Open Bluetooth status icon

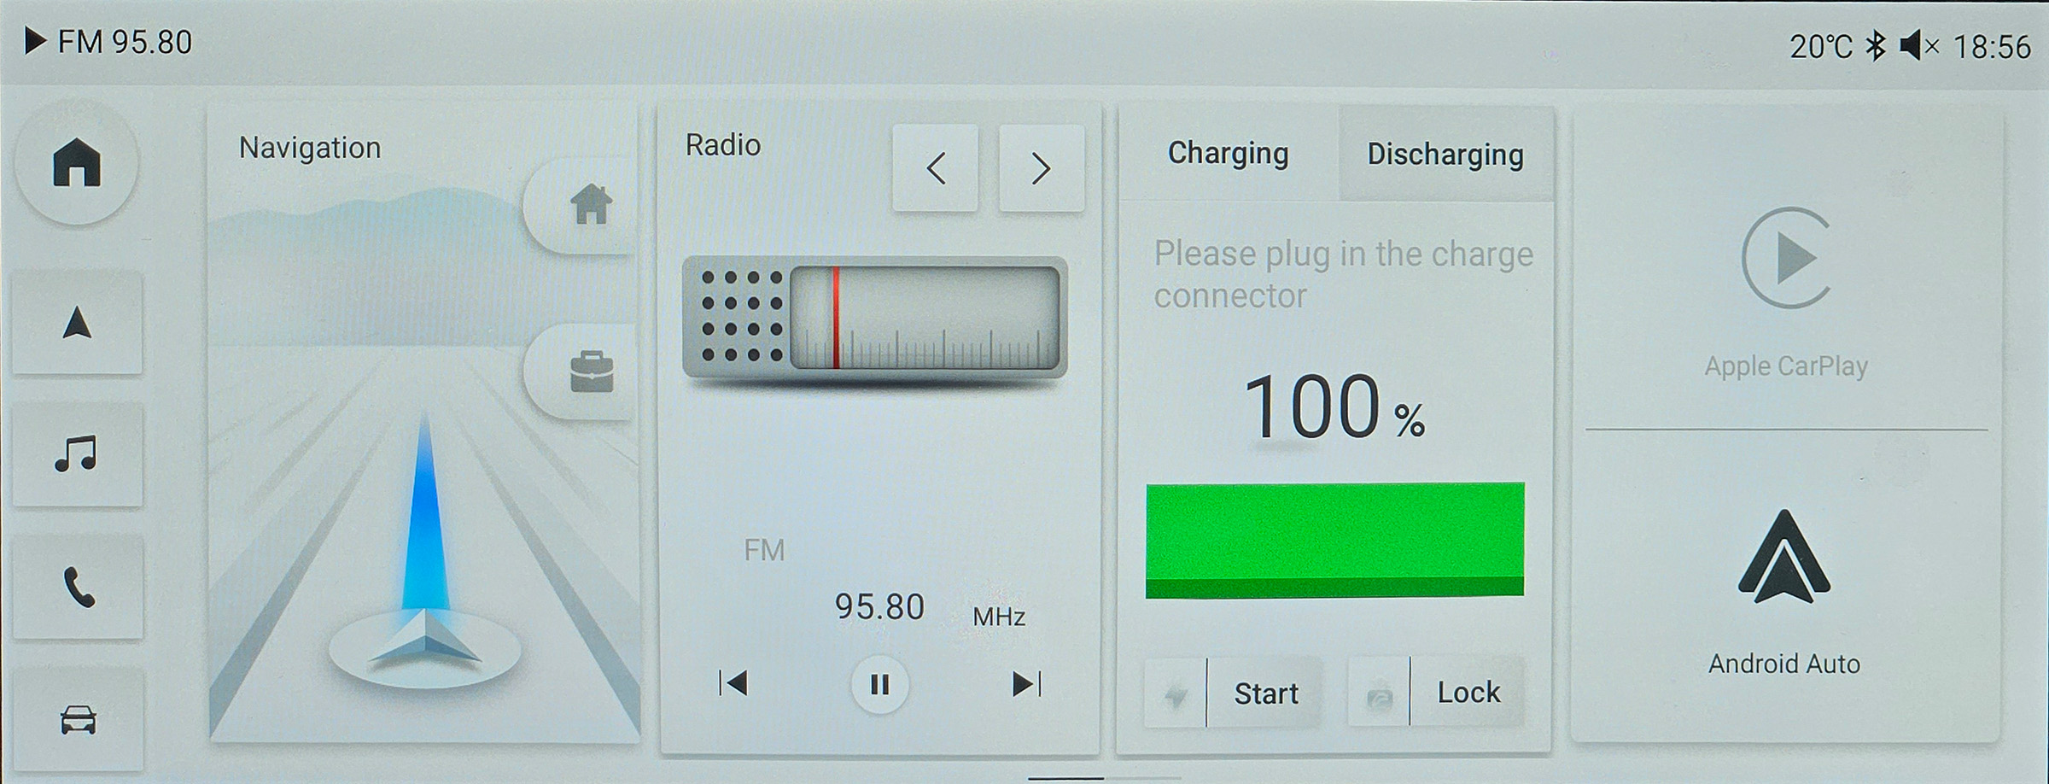coord(1875,45)
